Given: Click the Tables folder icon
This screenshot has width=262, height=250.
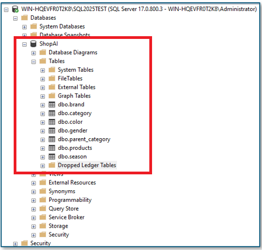Looking at the screenshot, I should (x=43, y=61).
